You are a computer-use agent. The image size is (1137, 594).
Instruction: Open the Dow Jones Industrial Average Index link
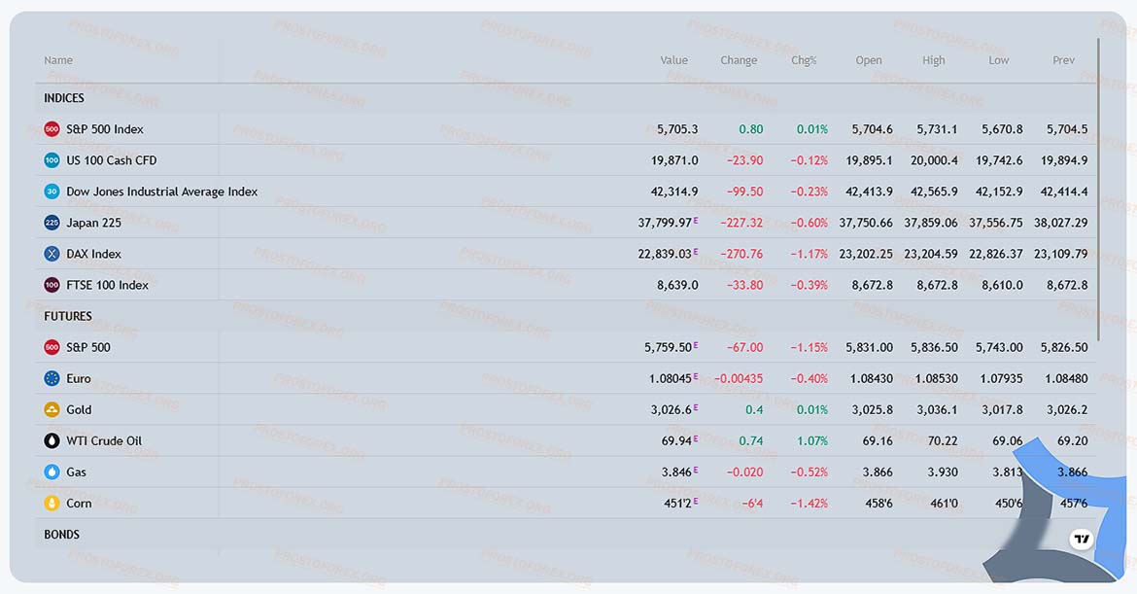[161, 192]
